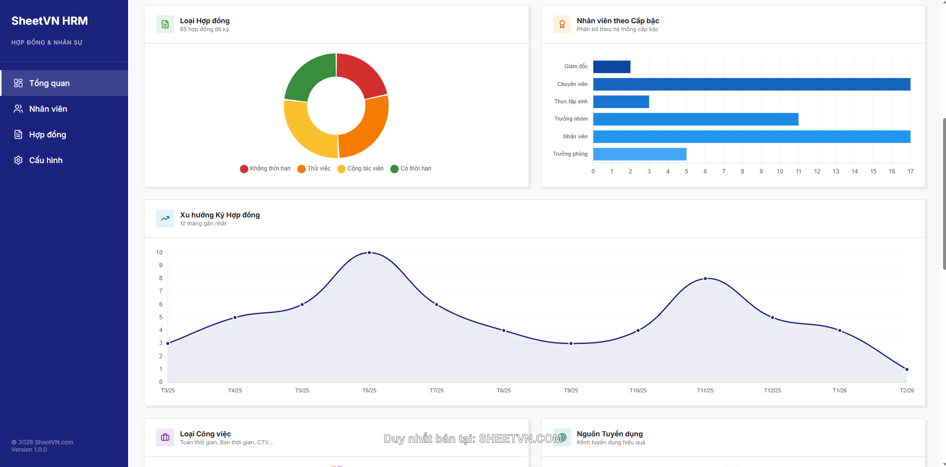Click the Loại Hợp đồng card document icon
The image size is (946, 467).
(165, 24)
